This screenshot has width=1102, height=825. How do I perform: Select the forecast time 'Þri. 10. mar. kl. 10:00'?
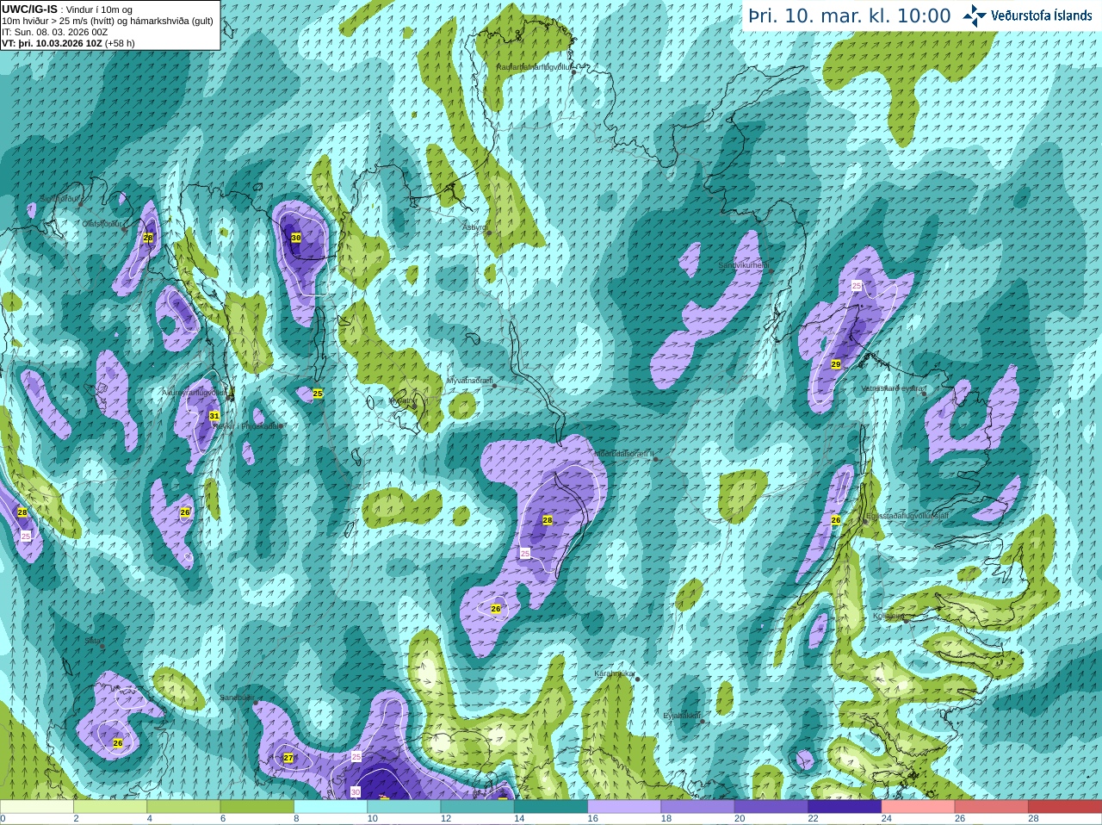pos(850,16)
